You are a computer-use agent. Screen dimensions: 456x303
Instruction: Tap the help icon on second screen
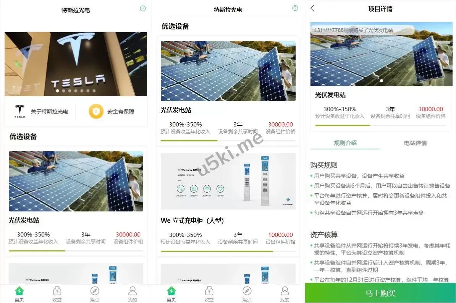(x=295, y=8)
